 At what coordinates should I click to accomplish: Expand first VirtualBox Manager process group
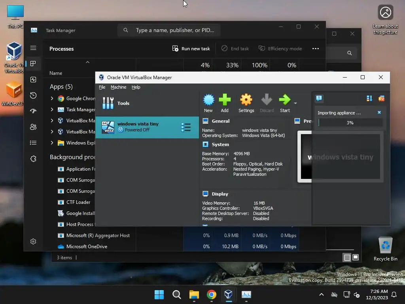(52, 120)
